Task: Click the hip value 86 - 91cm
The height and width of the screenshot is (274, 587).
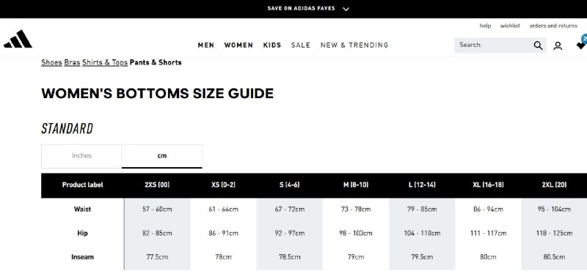Action: click(x=223, y=233)
